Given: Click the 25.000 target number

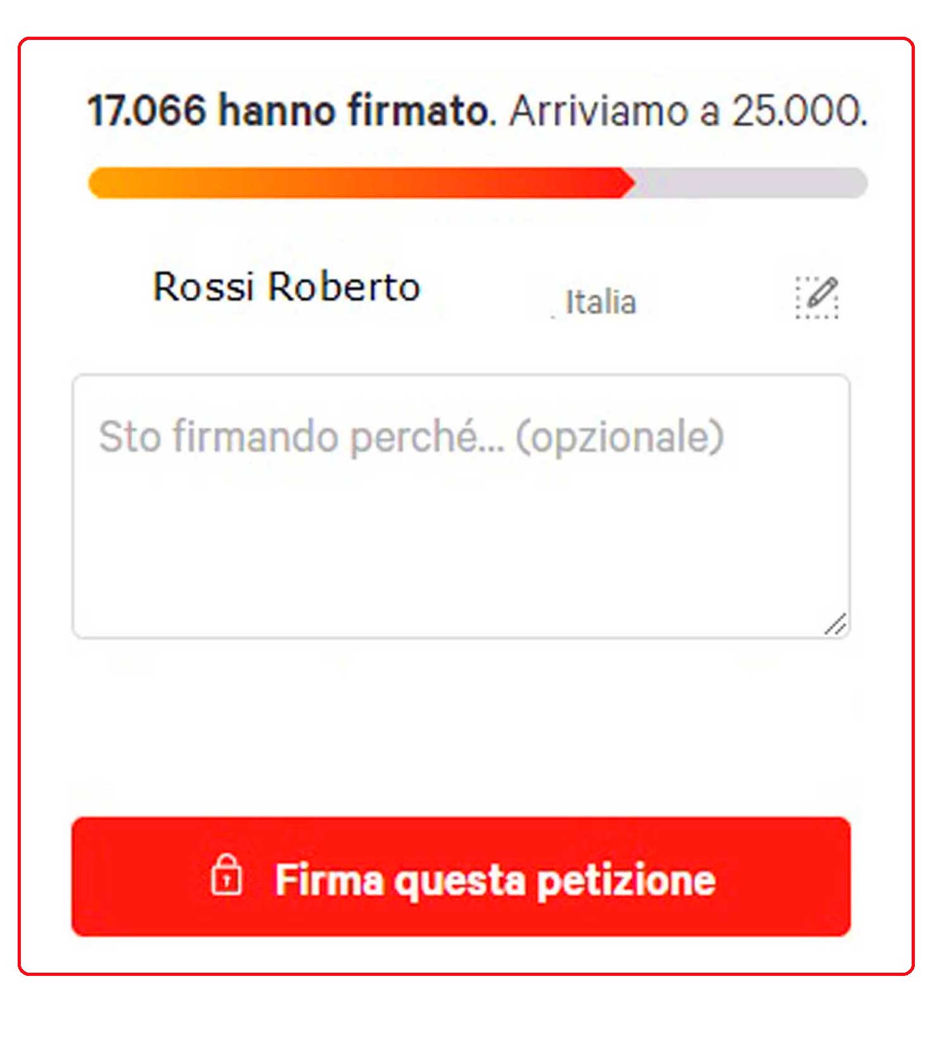Looking at the screenshot, I should tap(798, 111).
